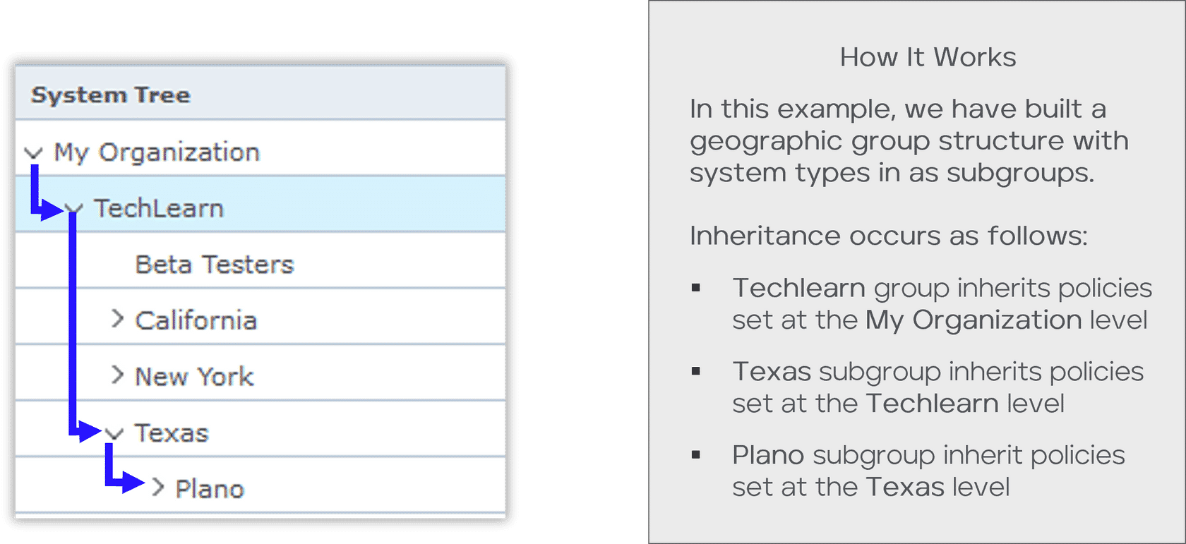
Task: Collapse the TechLearn group chevron
Action: click(x=75, y=208)
